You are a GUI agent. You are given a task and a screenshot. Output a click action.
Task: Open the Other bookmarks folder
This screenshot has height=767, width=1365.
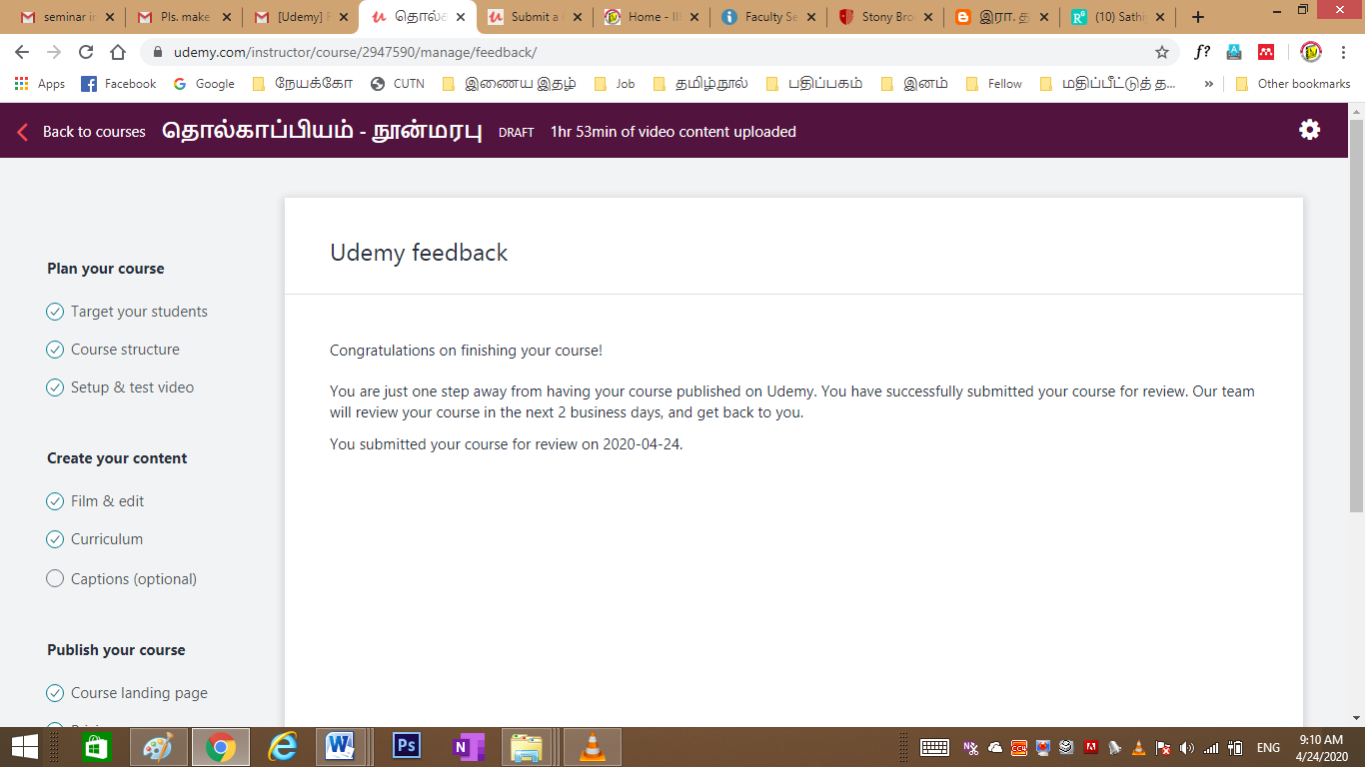(1293, 84)
